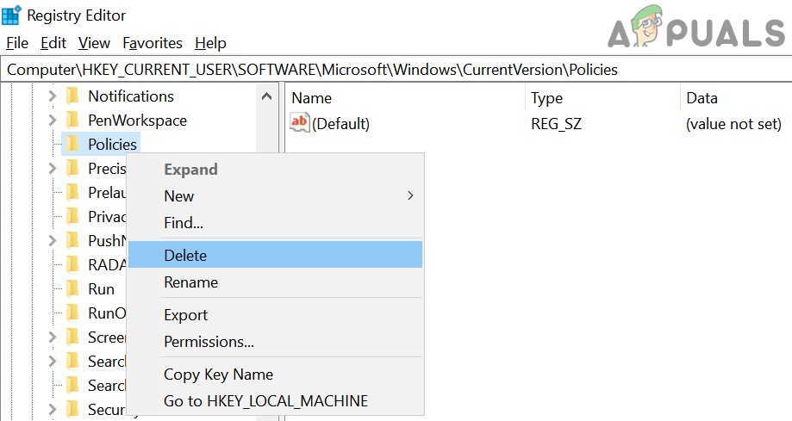Choose Copy Key Name
792x421 pixels.
point(218,375)
